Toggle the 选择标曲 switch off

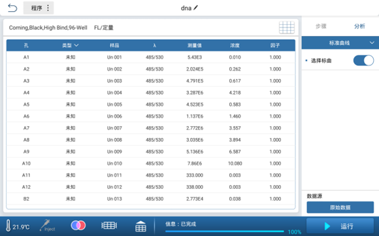[363, 60]
